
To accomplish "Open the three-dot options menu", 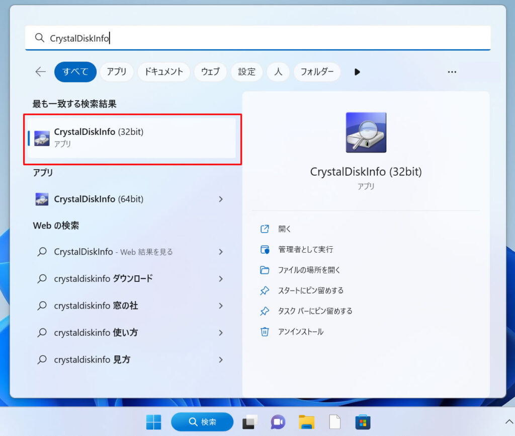I will (452, 71).
